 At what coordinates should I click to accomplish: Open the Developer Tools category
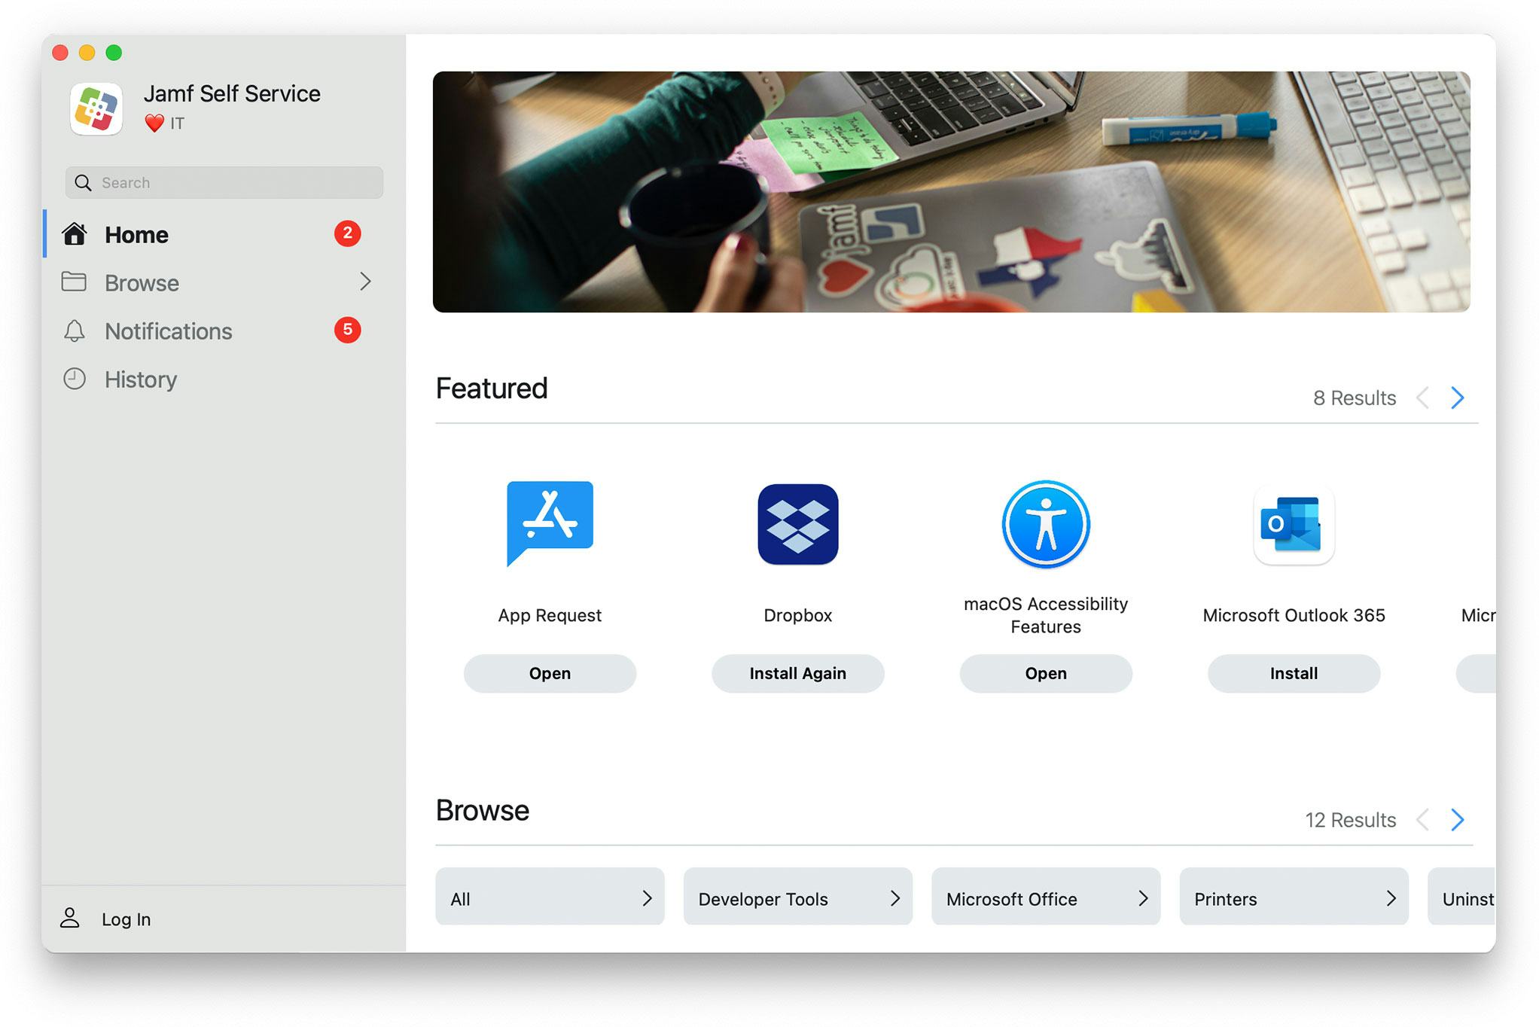pos(797,897)
